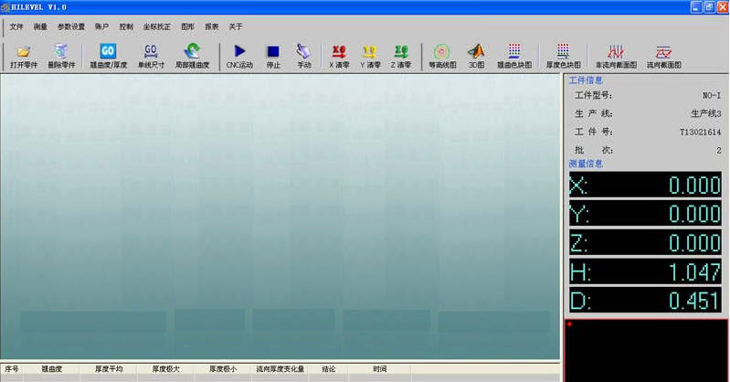Open a part with 打开零件 icon

tap(24, 57)
